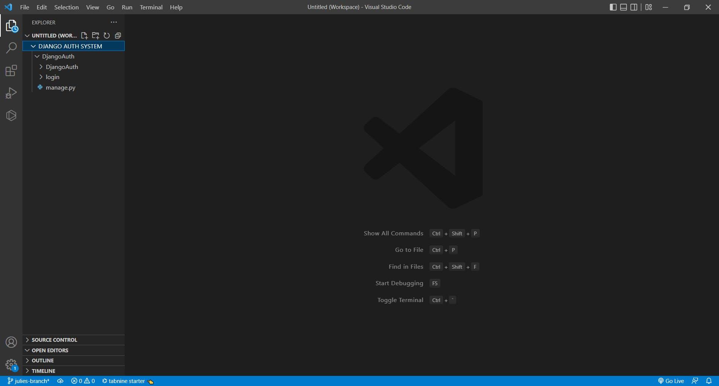Refresh the Explorer file tree

(107, 36)
